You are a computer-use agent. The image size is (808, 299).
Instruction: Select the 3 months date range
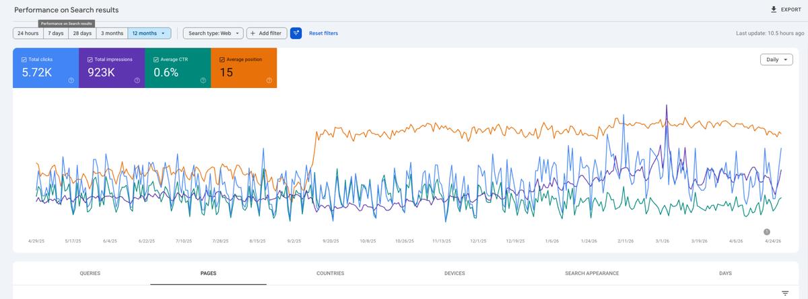pos(112,33)
